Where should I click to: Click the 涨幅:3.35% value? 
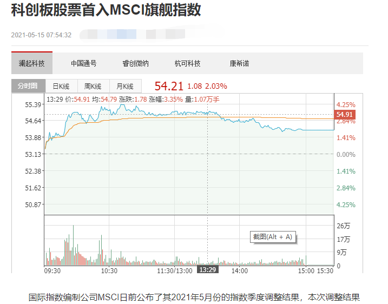[166, 100]
